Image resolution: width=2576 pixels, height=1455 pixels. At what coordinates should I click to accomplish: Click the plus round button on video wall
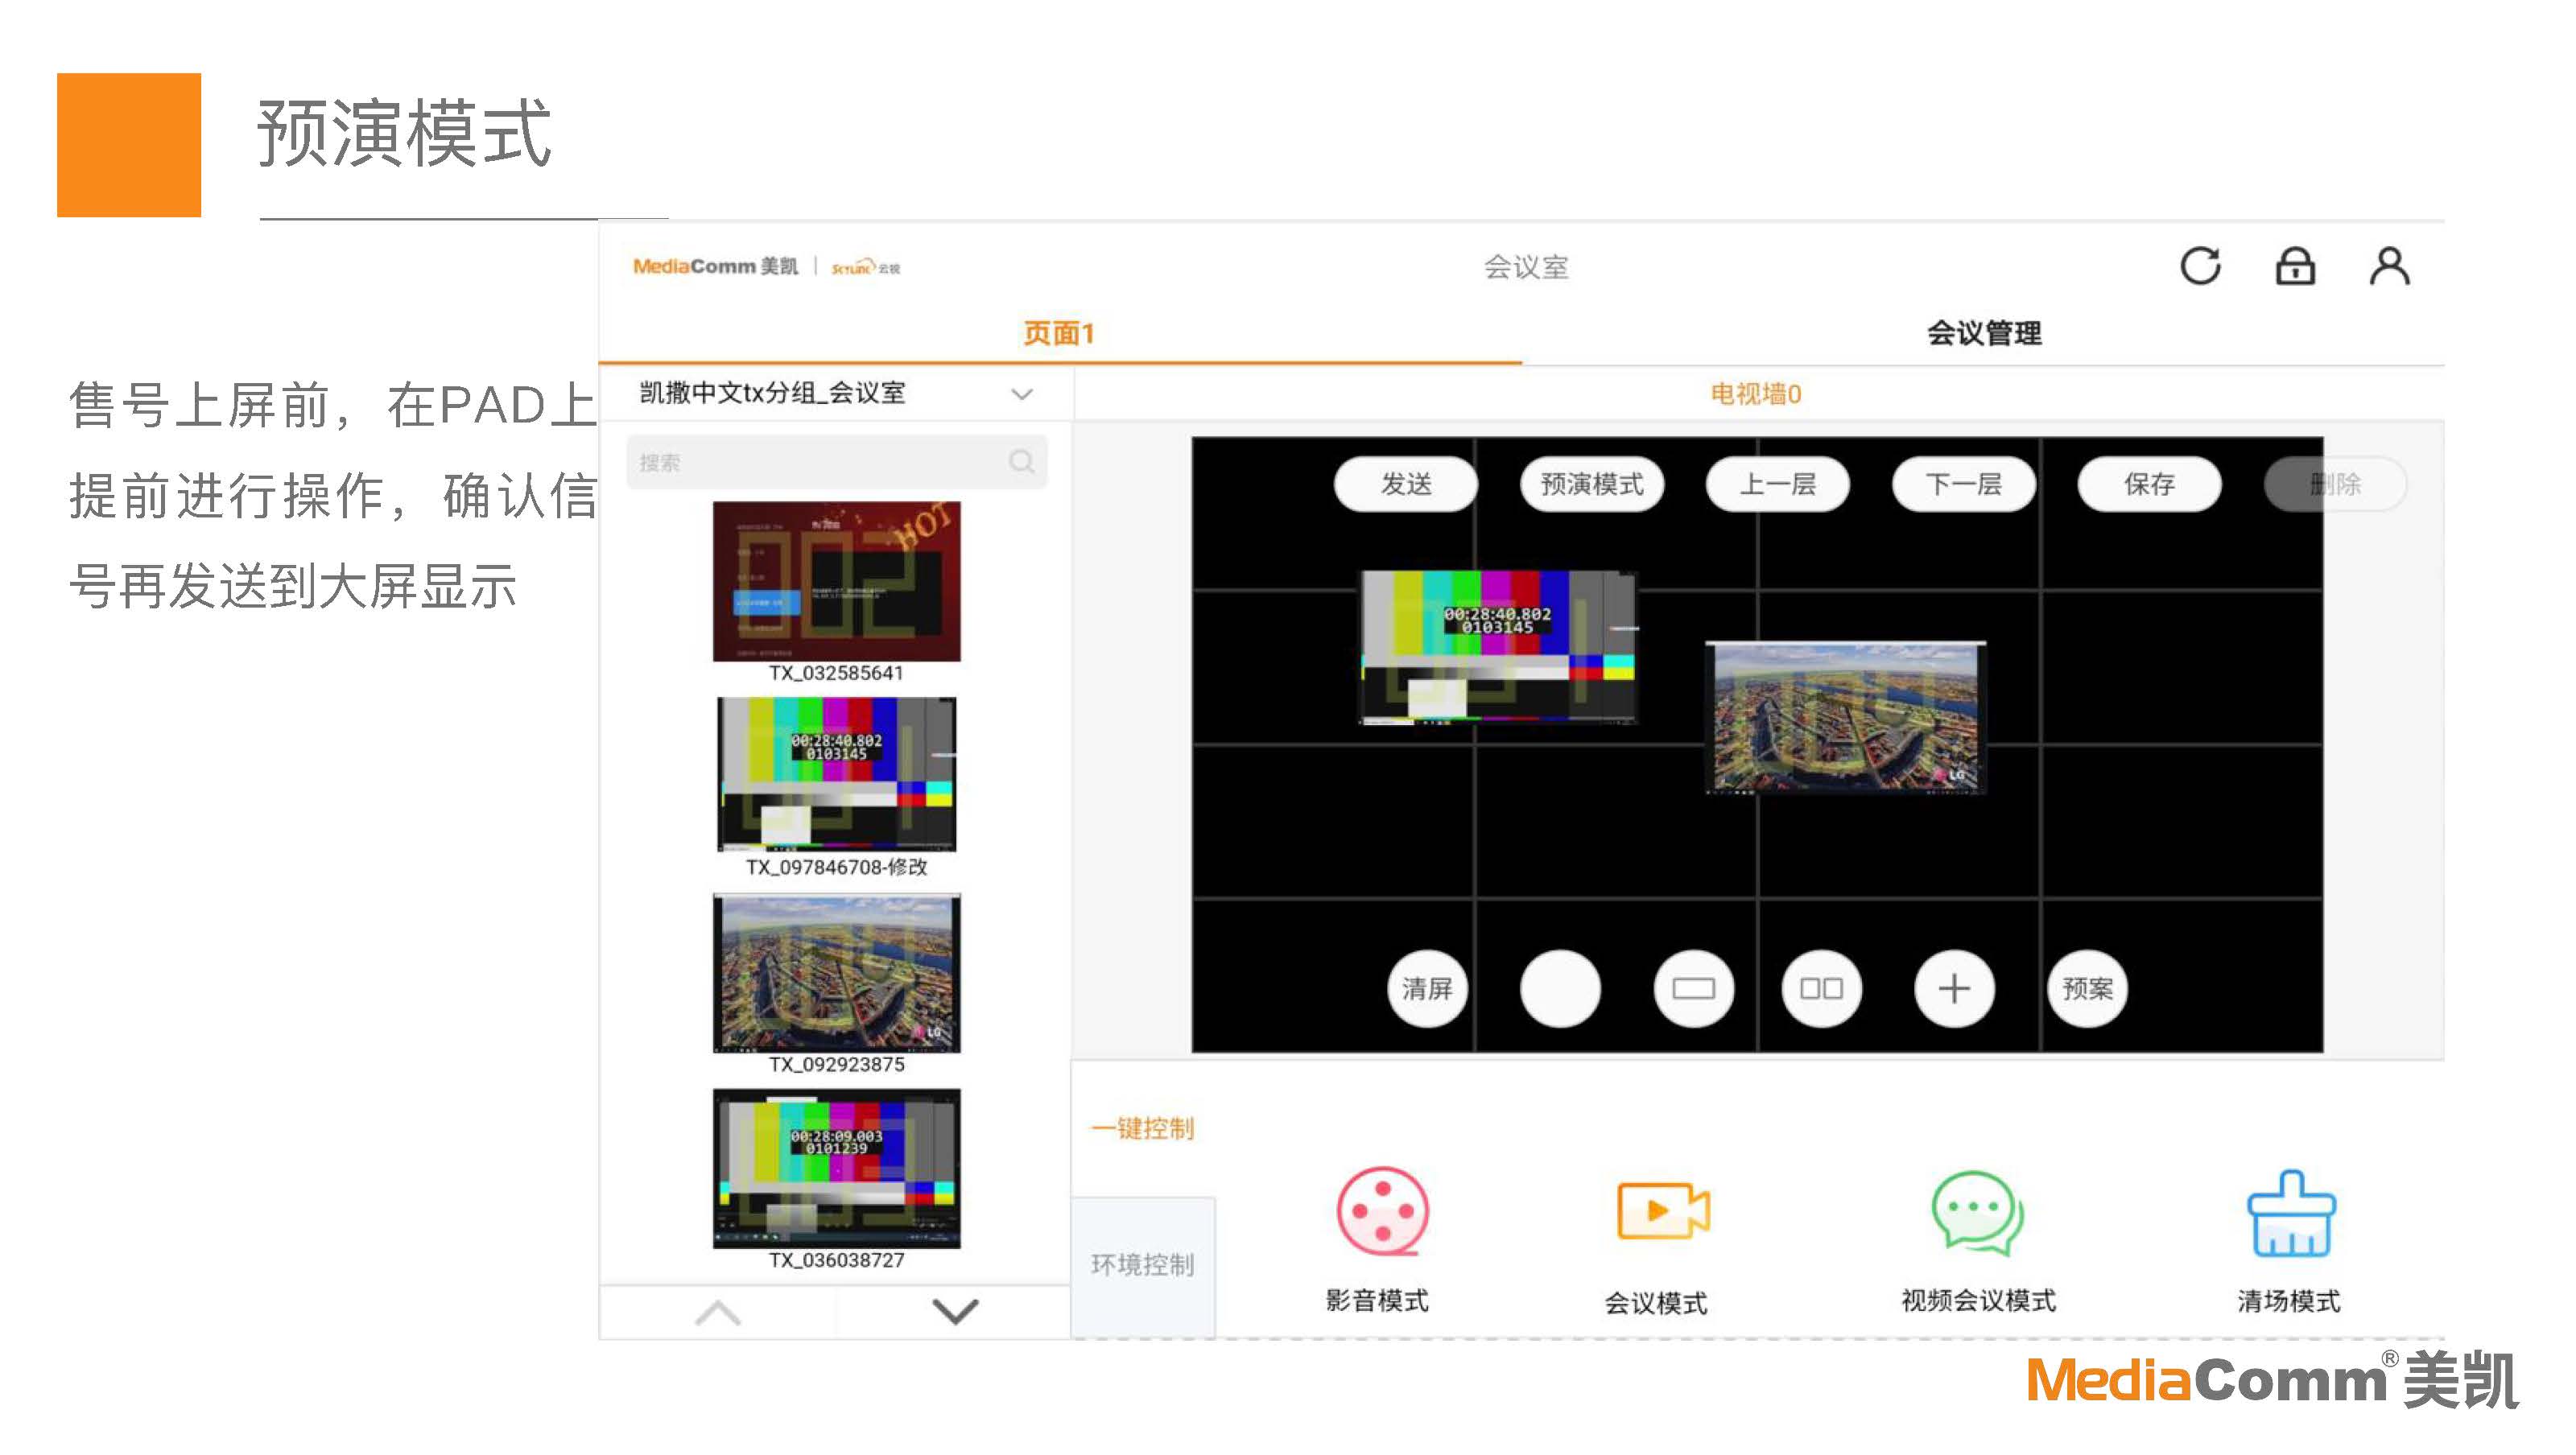coord(1954,989)
